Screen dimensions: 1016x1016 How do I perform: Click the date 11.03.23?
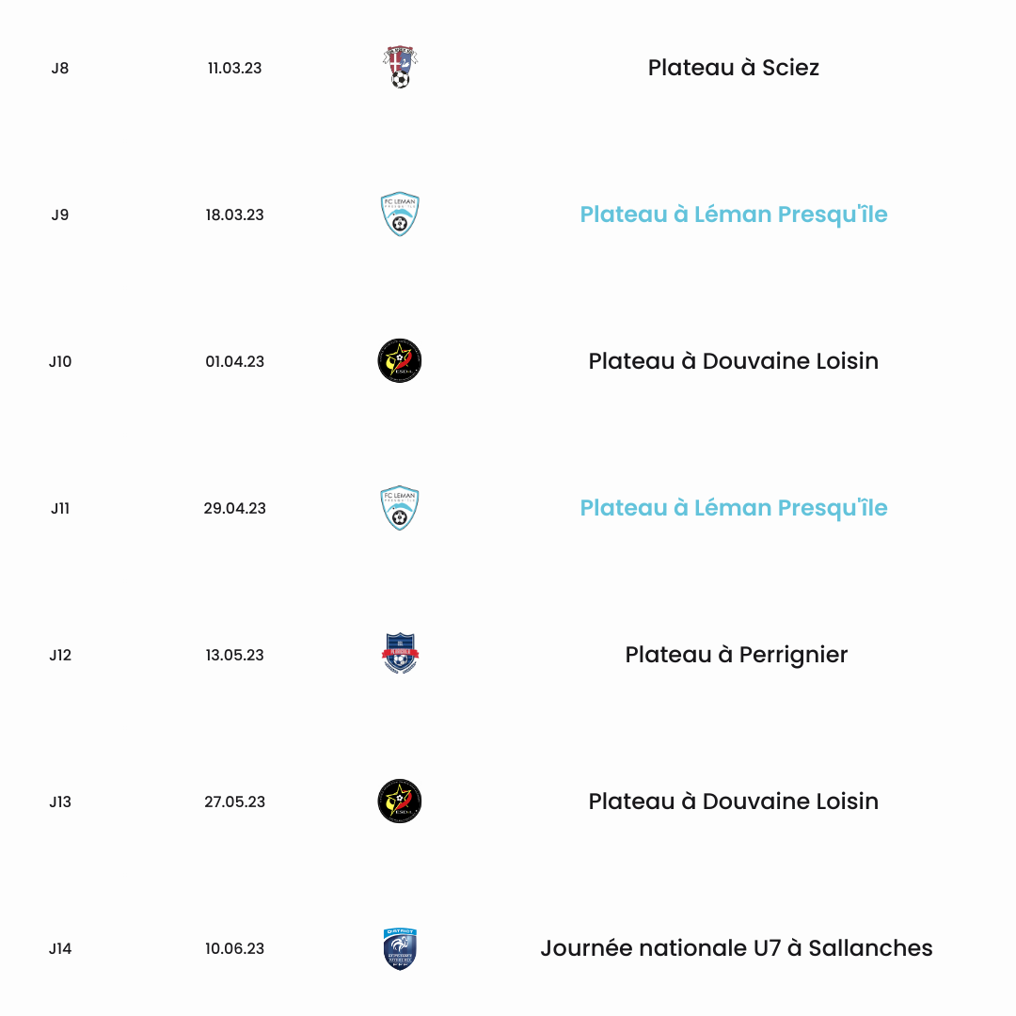pyautogui.click(x=234, y=68)
